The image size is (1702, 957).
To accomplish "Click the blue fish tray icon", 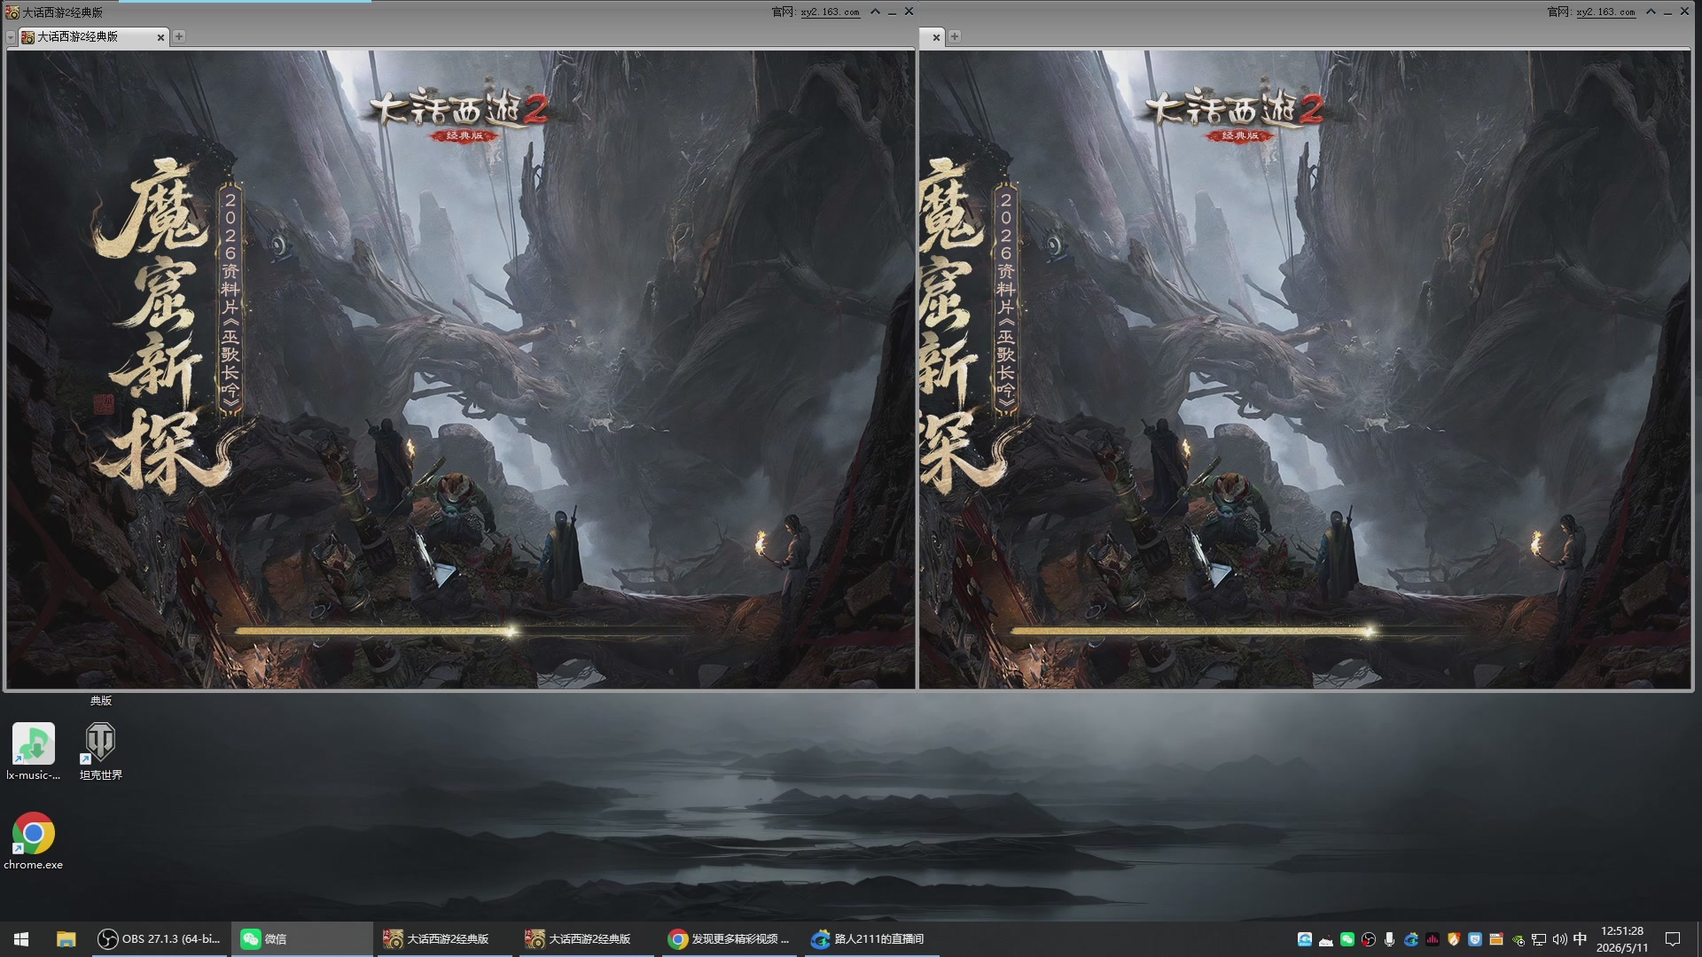I will tap(1305, 939).
